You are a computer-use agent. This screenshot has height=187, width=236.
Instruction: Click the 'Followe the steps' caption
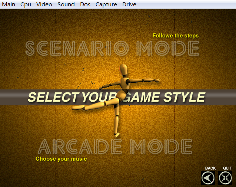tap(176, 36)
